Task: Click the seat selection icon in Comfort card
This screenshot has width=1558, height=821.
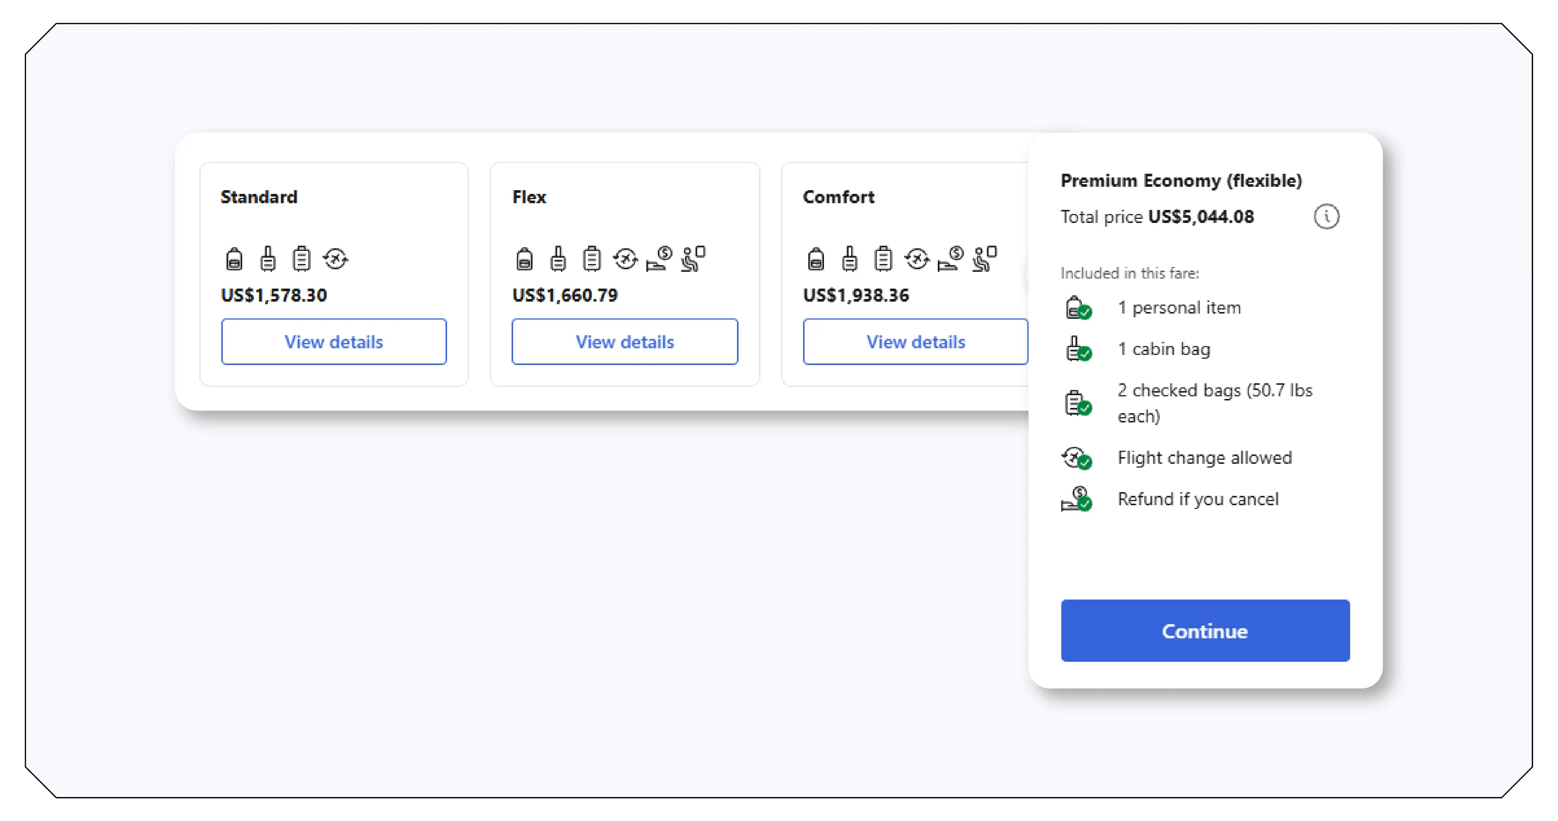Action: [x=984, y=259]
